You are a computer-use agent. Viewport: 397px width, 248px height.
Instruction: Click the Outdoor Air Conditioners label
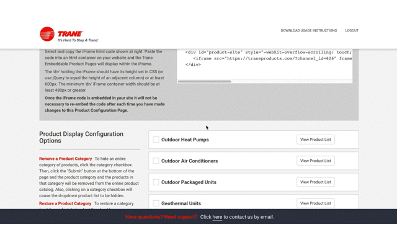click(189, 161)
